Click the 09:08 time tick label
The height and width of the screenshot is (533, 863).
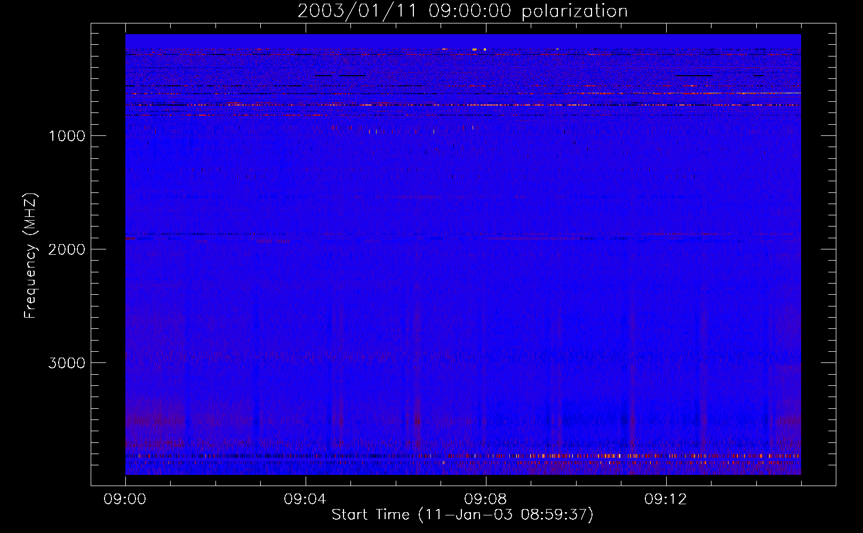tap(485, 499)
